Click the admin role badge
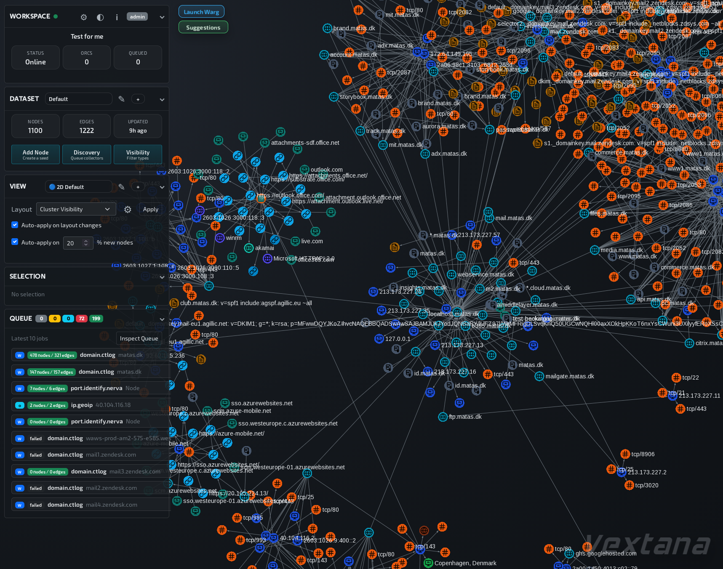 (137, 17)
